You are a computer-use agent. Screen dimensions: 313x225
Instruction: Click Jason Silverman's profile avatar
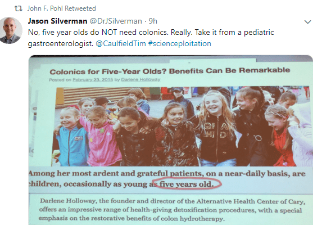(11, 30)
